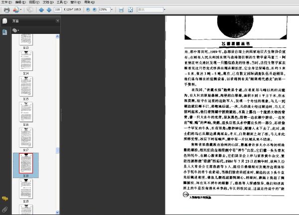
Task: Open the zoom level dropdown arrow
Action: coord(112,9)
